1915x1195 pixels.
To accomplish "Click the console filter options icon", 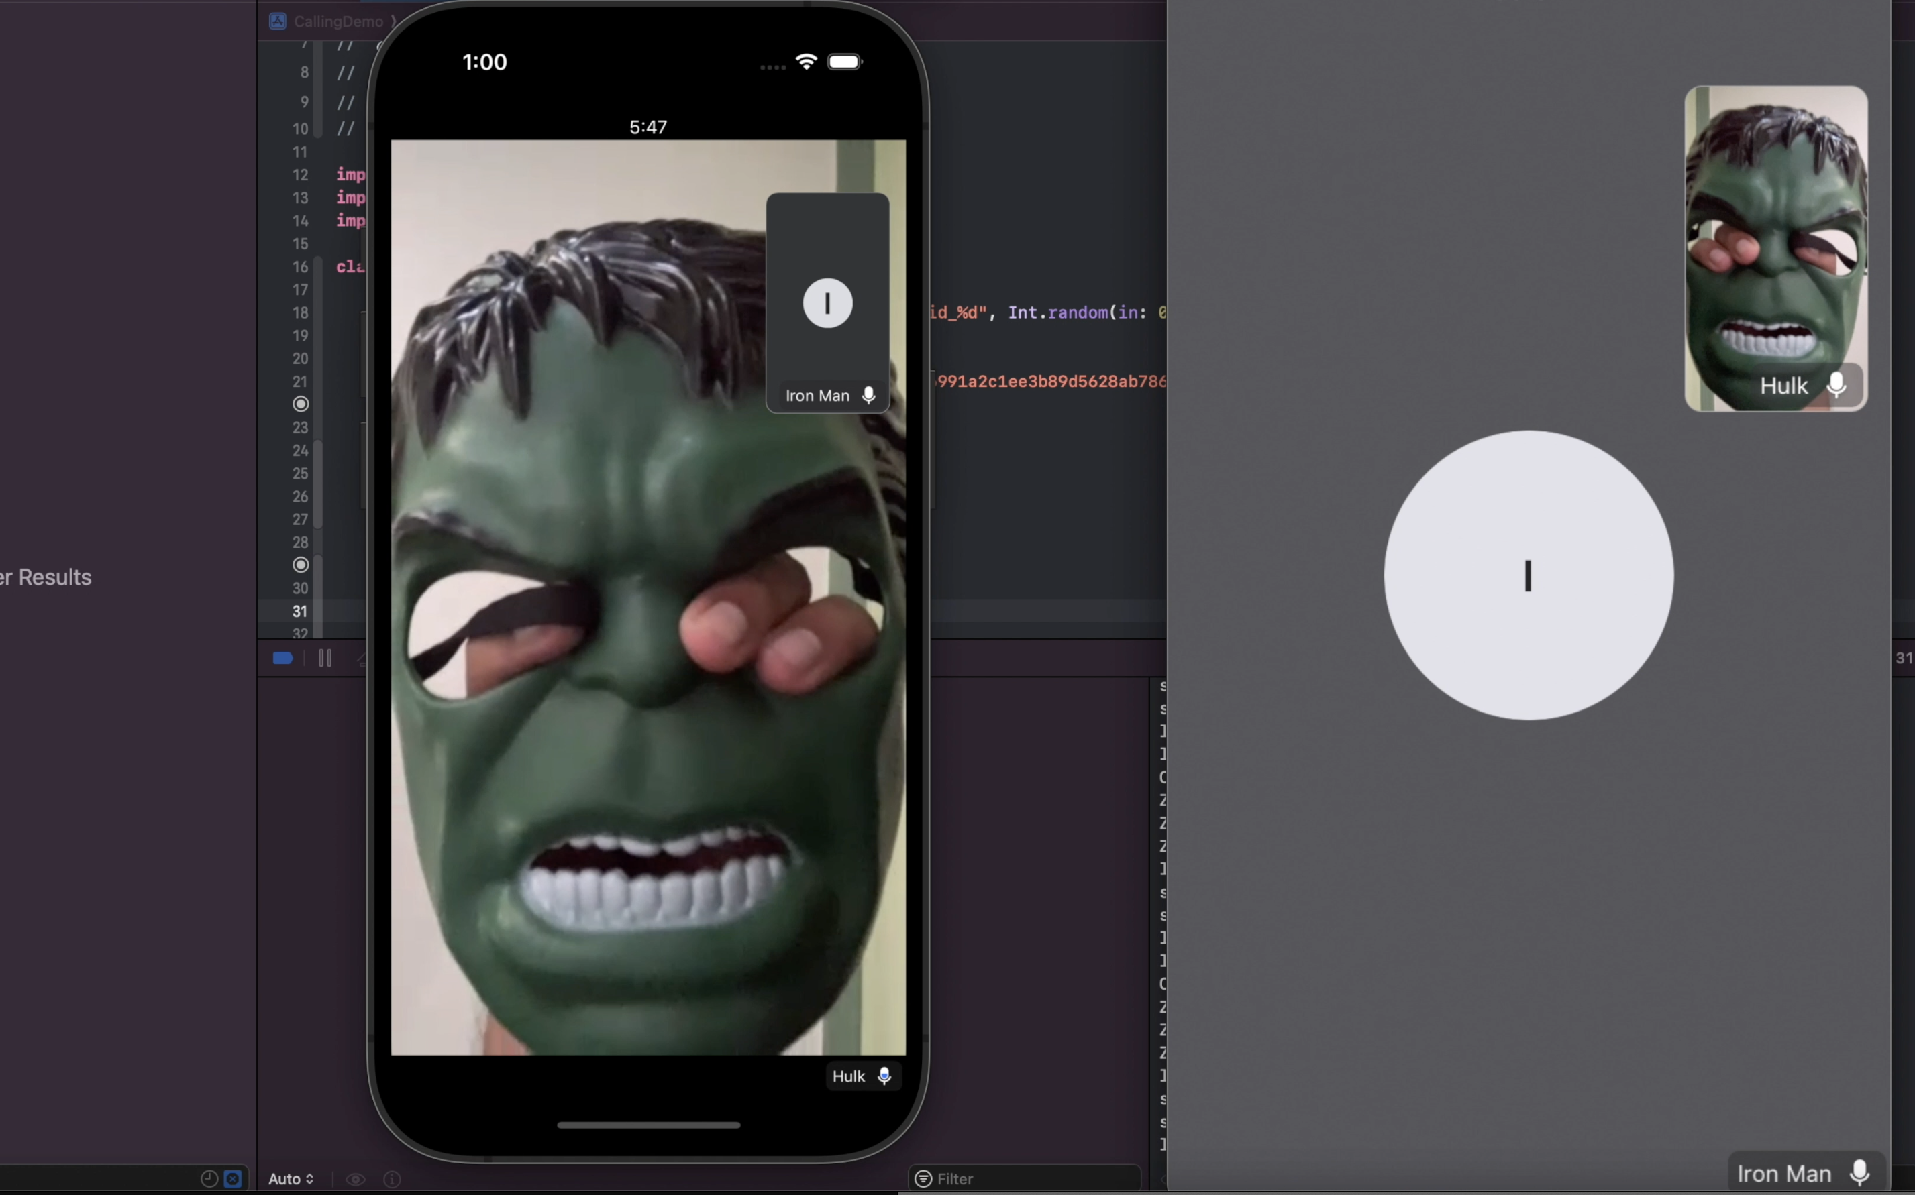I will pyautogui.click(x=923, y=1178).
